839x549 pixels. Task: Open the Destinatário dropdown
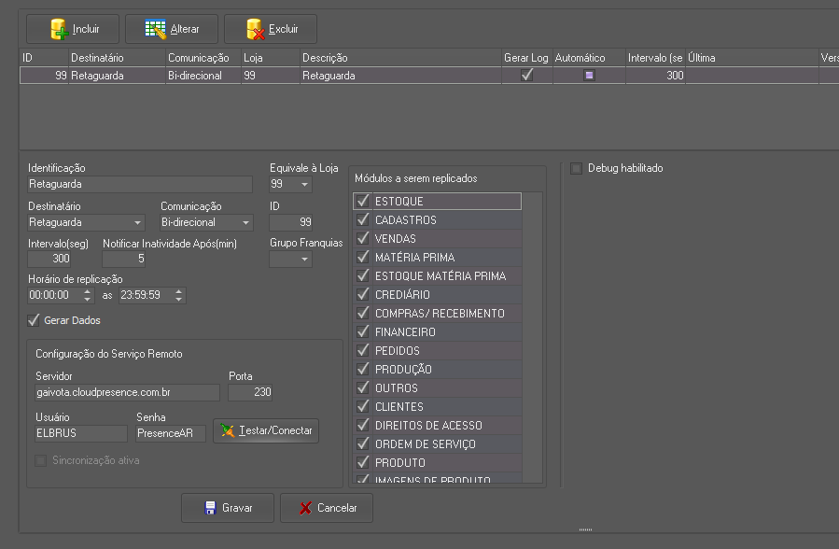(x=137, y=222)
